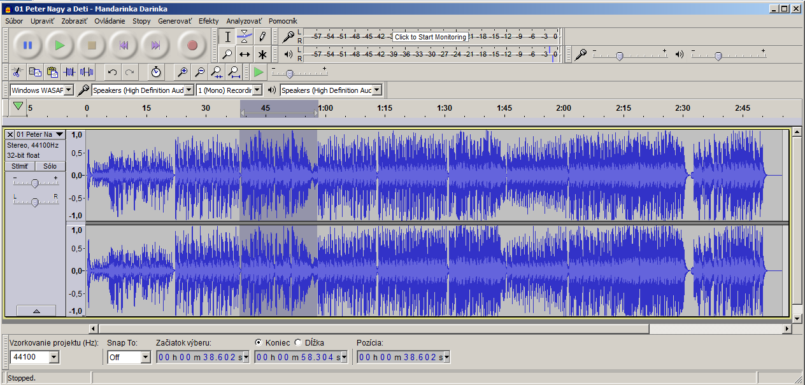
Task: Pause playback with the Pause button
Action: pos(27,45)
